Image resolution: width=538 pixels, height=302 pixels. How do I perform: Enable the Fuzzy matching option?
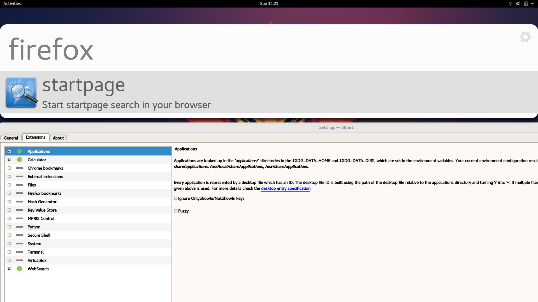coord(176,211)
